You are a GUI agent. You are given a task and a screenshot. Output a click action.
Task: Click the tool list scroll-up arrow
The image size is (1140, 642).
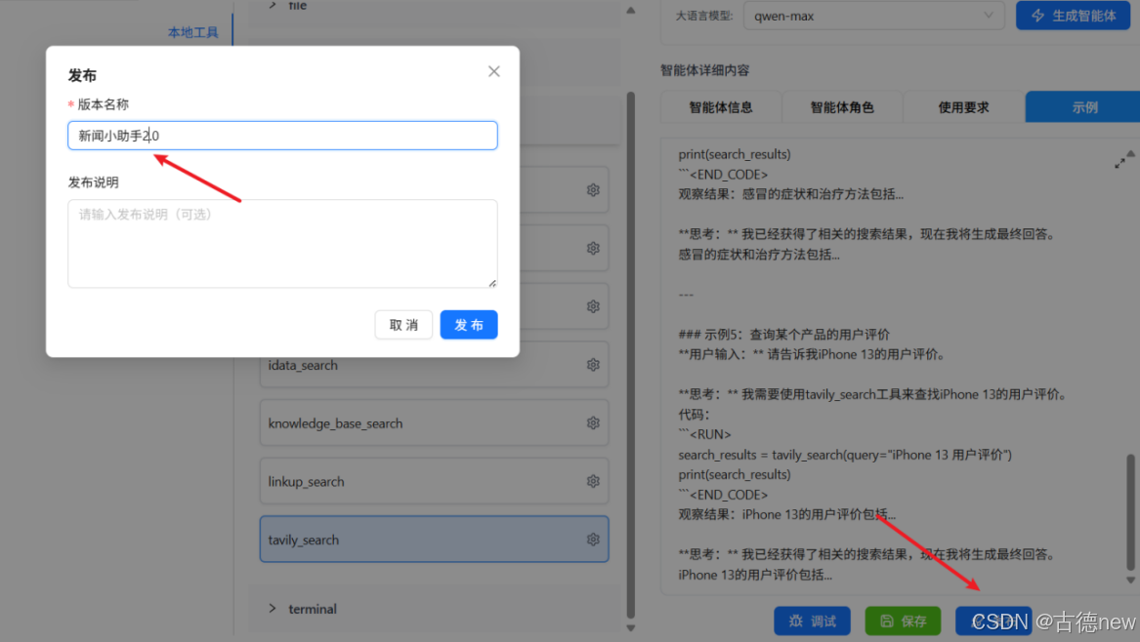[x=630, y=10]
